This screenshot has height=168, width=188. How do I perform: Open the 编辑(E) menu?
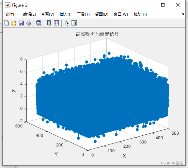29,14
